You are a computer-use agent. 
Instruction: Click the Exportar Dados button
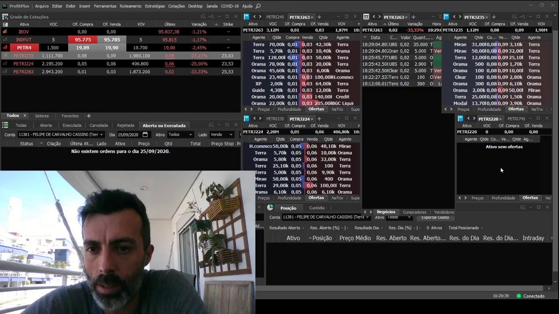pos(435,217)
